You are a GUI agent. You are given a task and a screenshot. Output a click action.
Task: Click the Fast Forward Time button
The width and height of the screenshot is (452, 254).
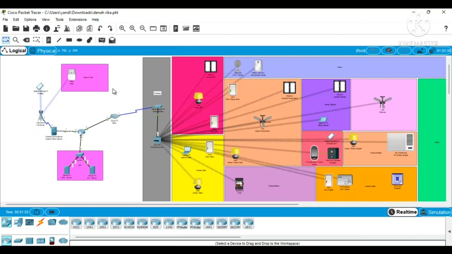52,212
